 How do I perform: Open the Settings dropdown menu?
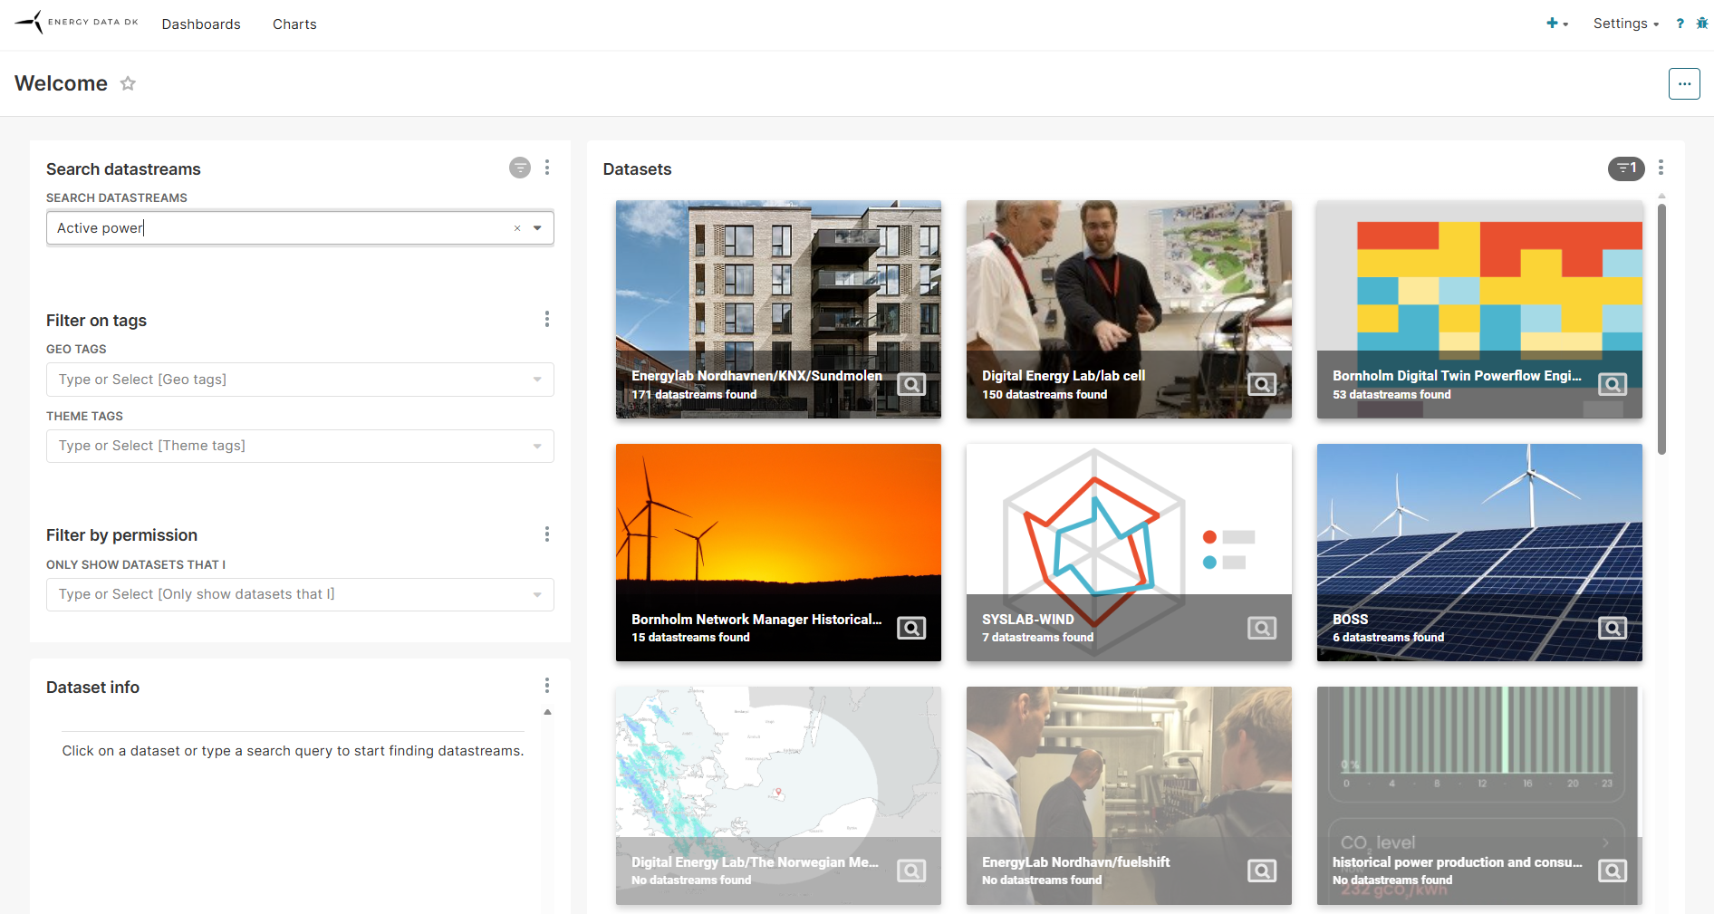click(x=1625, y=24)
